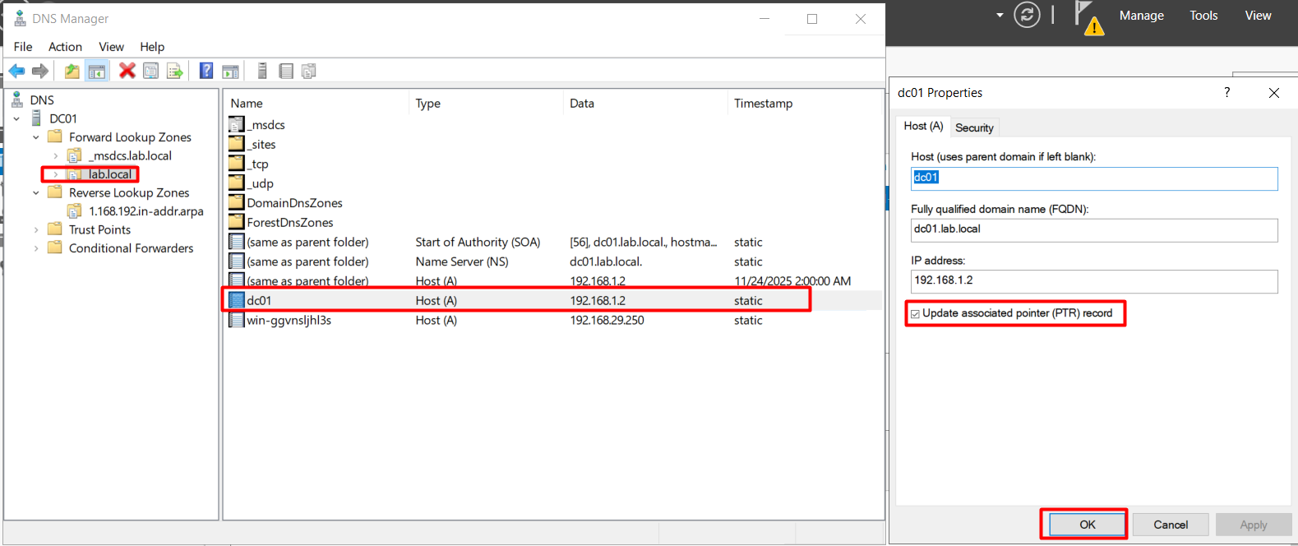Collapse the Forward Lookup Zones node
The height and width of the screenshot is (546, 1298).
tap(36, 137)
